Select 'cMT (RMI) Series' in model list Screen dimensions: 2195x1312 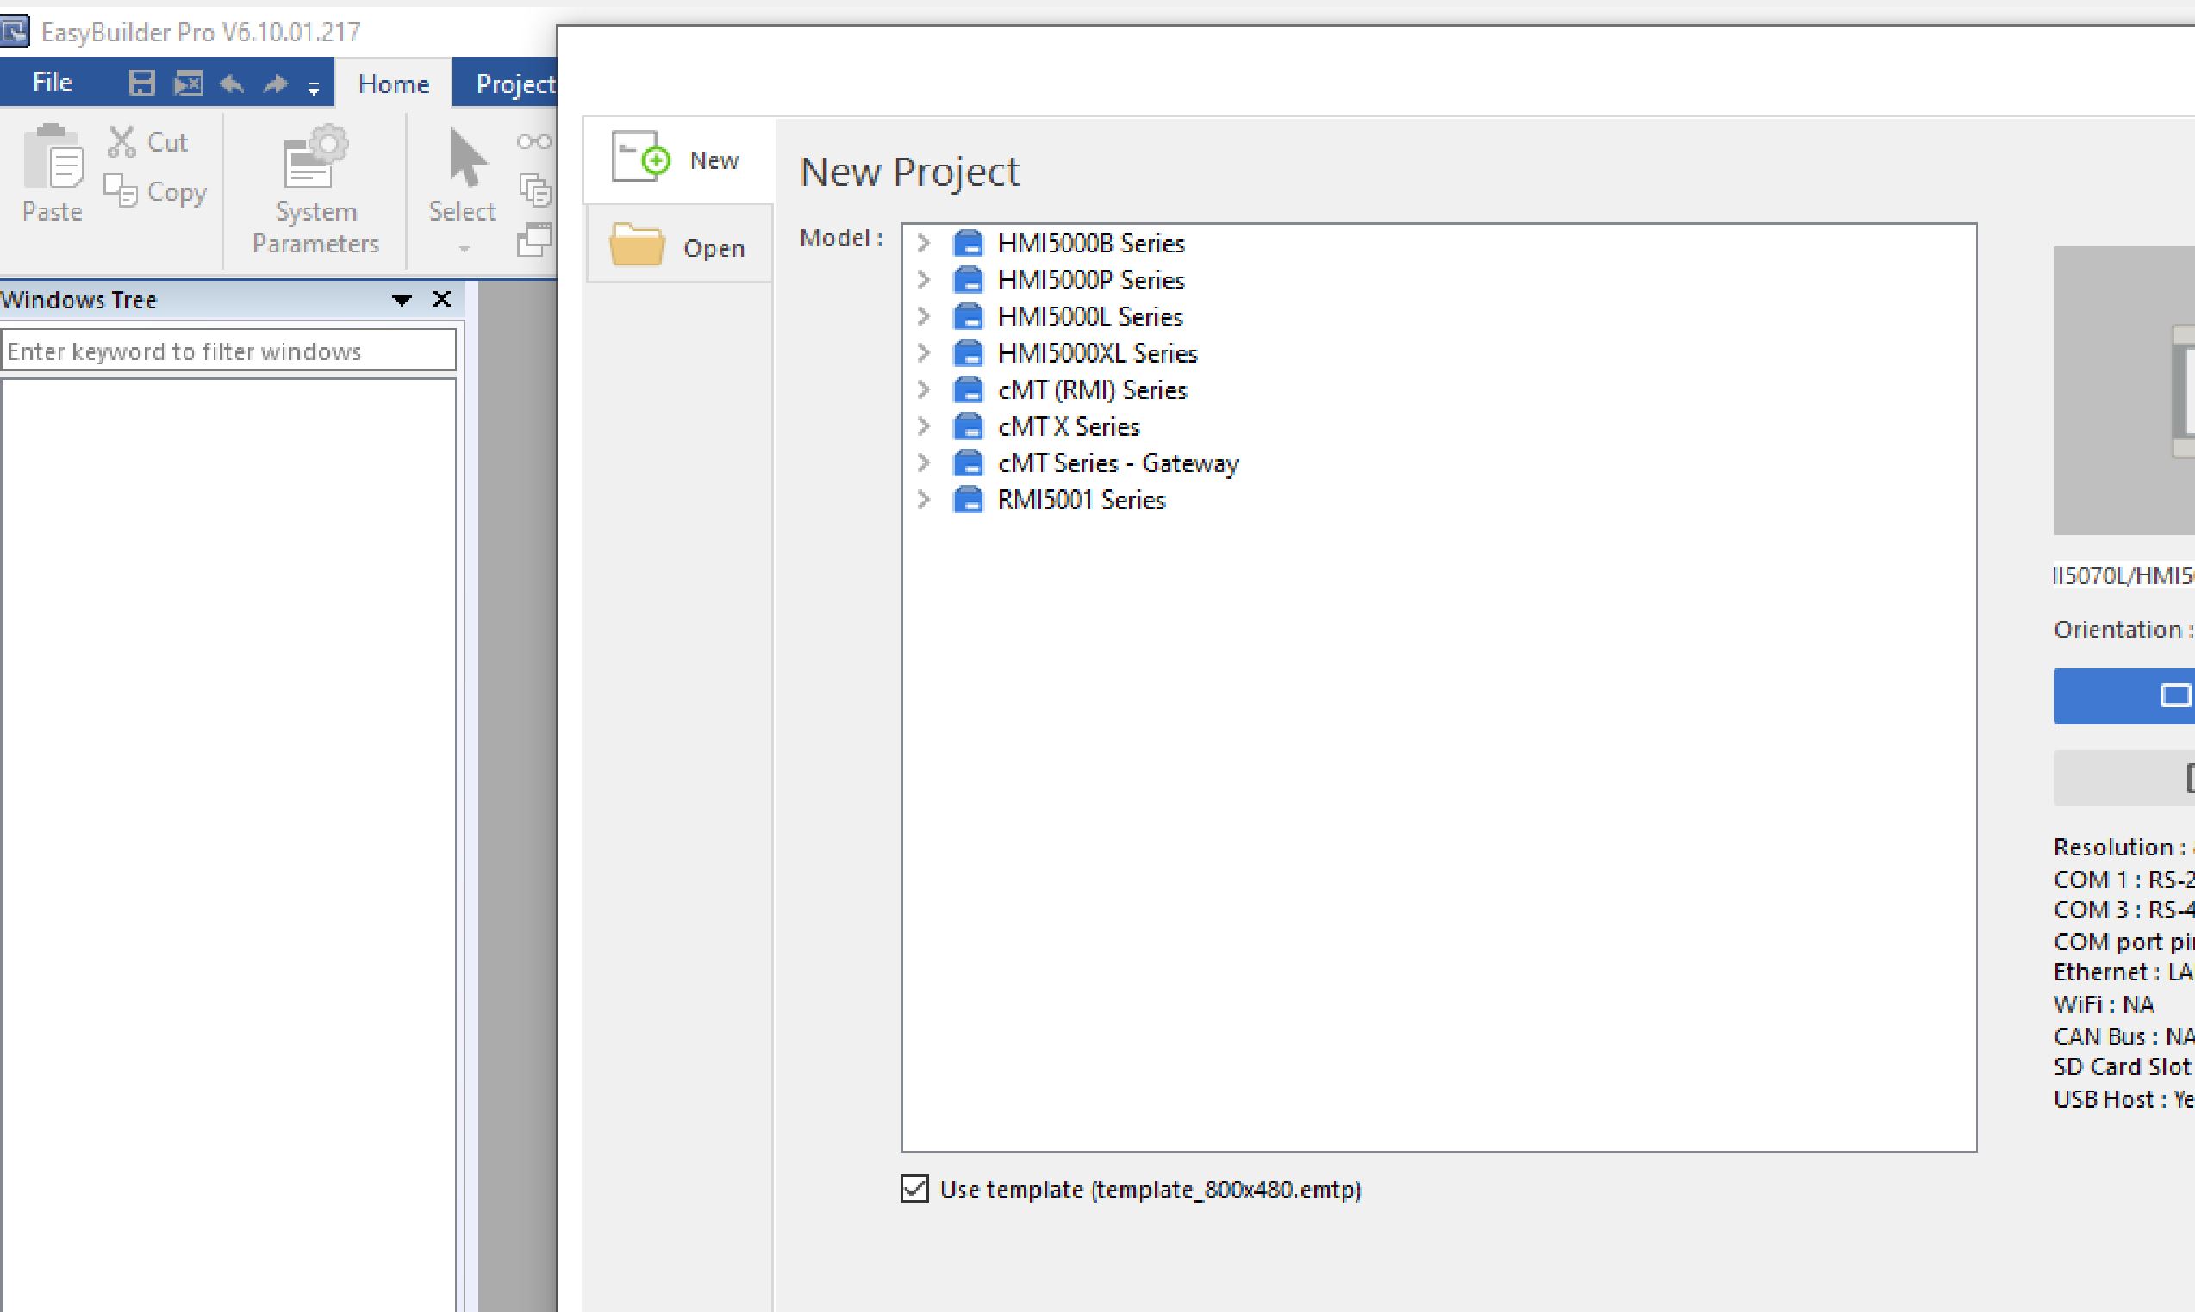pyautogui.click(x=1092, y=390)
